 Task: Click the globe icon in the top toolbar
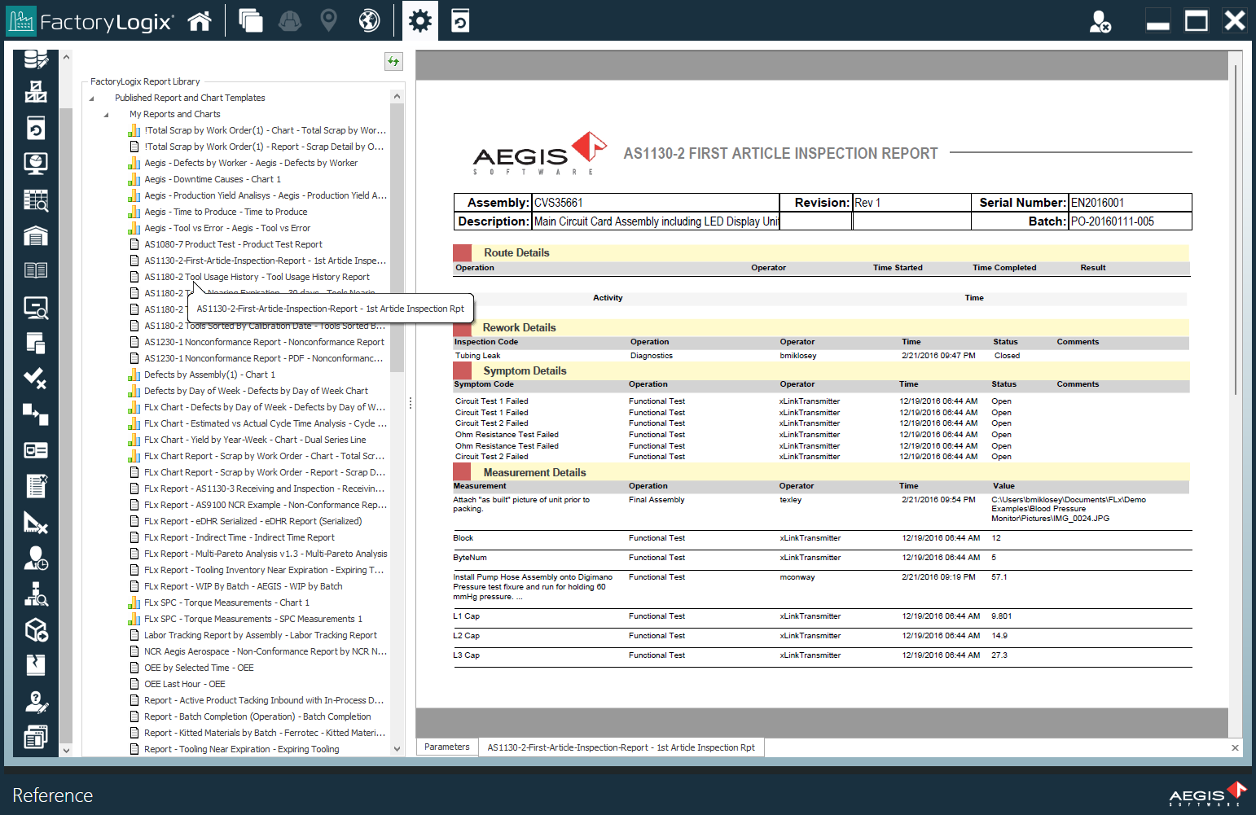(x=369, y=20)
